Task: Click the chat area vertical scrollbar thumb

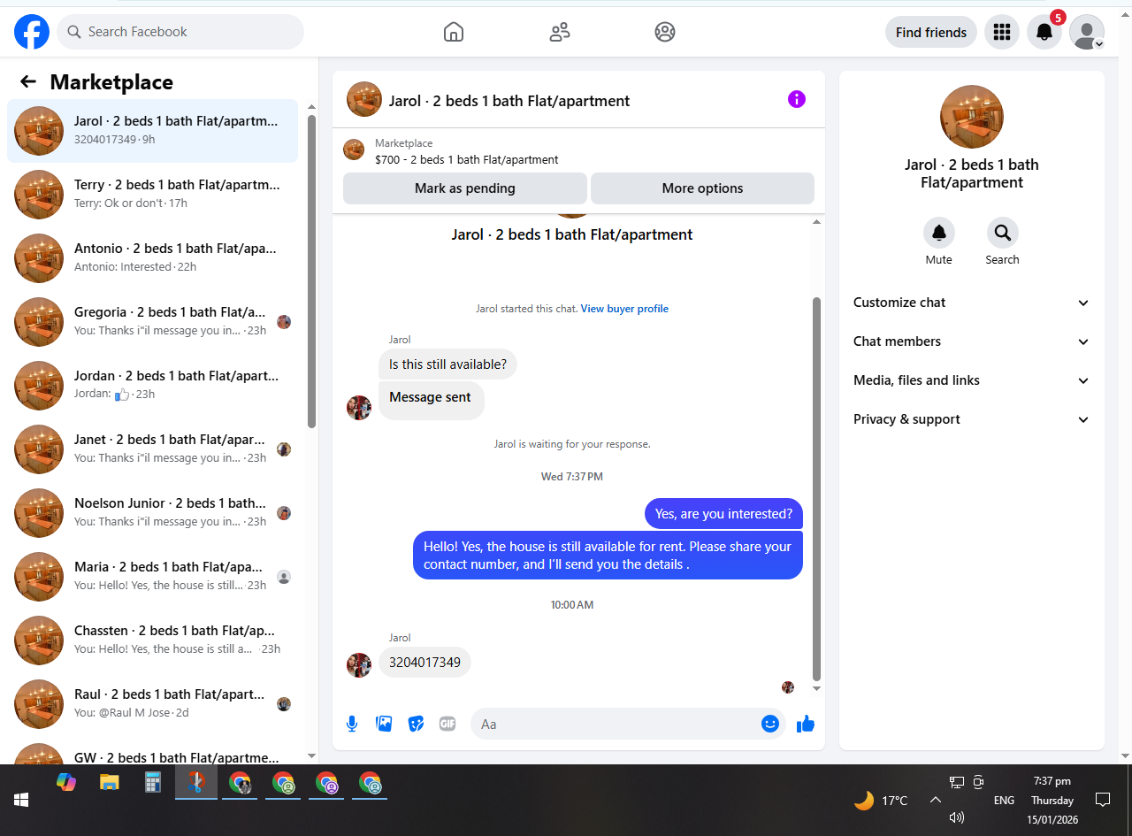Action: pyautogui.click(x=816, y=488)
